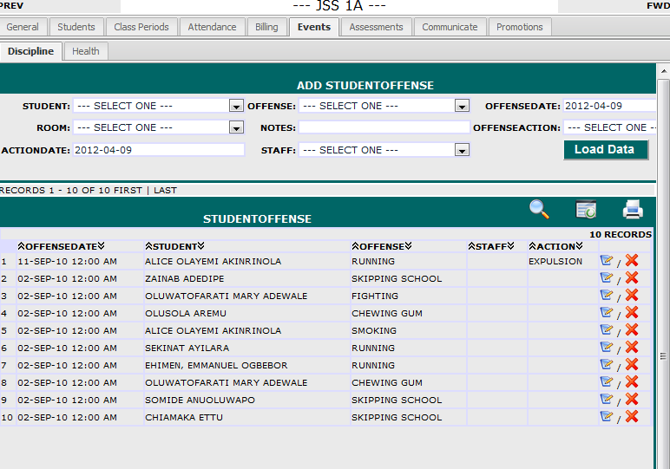Viewport: 670px width, 469px height.
Task: Open the Room dropdown
Action: [236, 127]
